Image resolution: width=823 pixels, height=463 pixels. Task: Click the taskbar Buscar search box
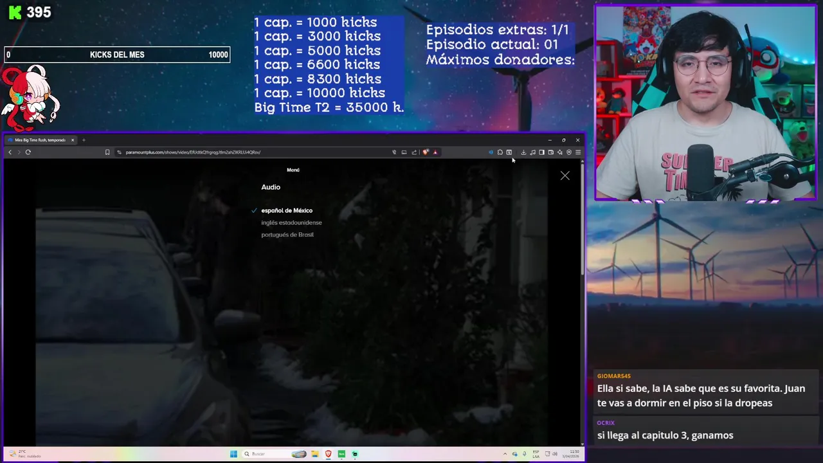click(x=274, y=454)
